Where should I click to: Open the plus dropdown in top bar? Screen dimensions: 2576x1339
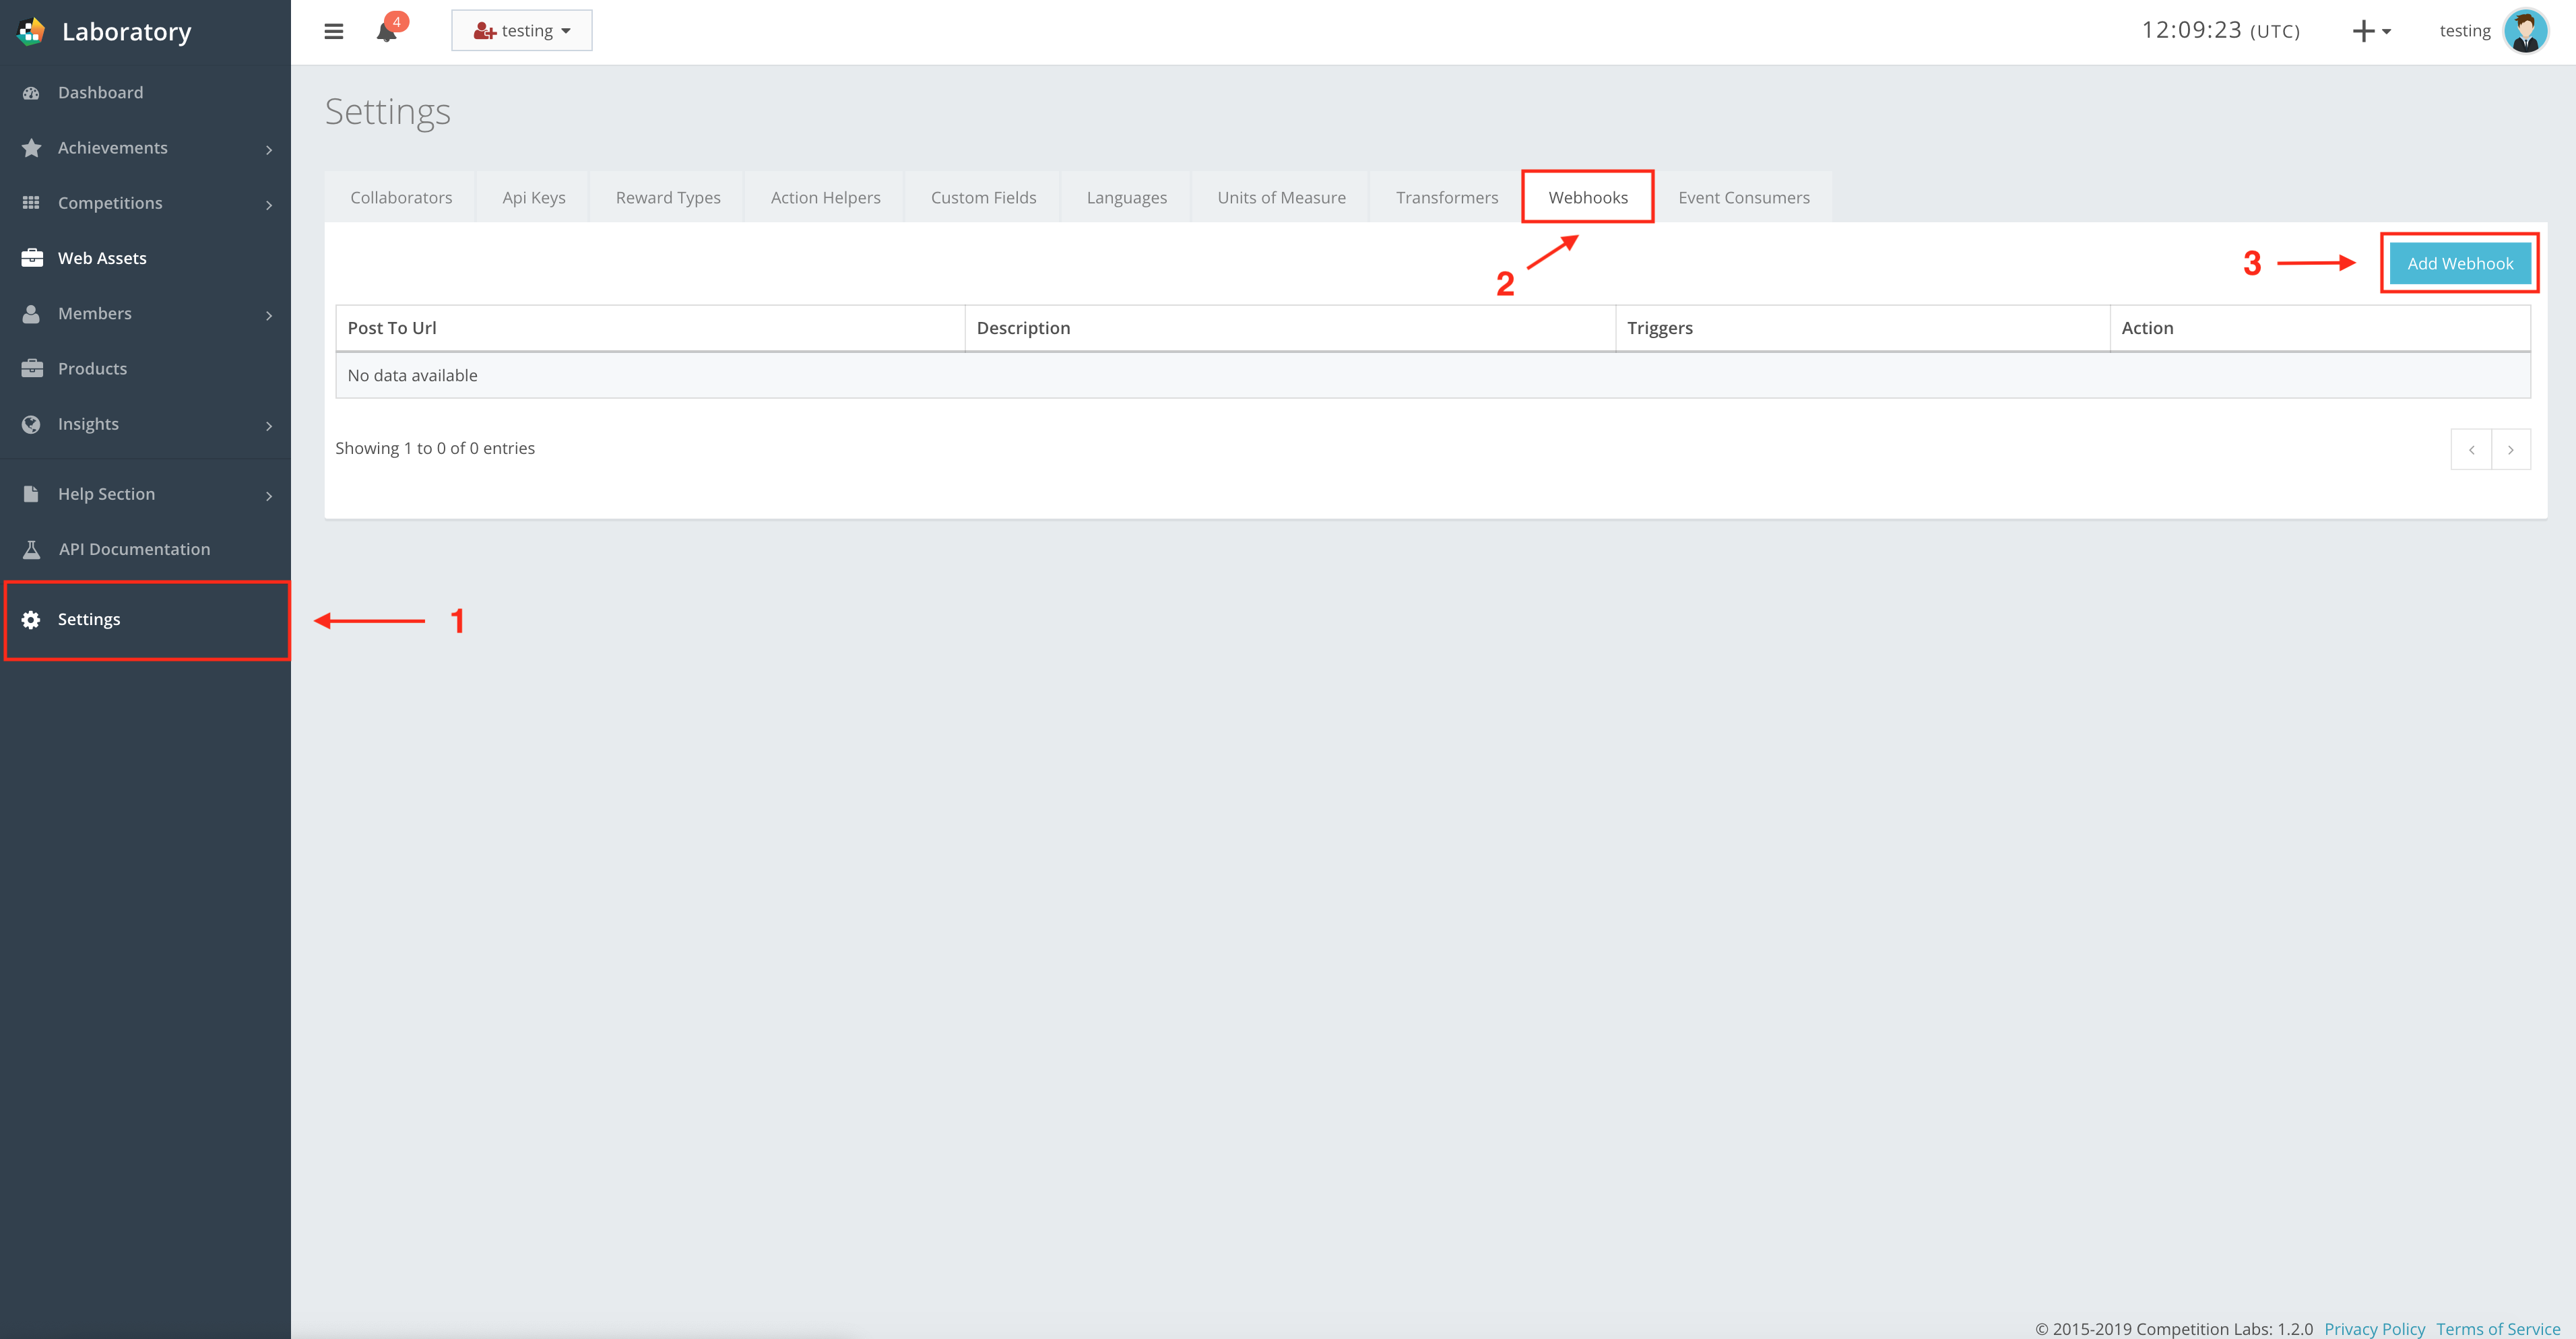point(2371,31)
